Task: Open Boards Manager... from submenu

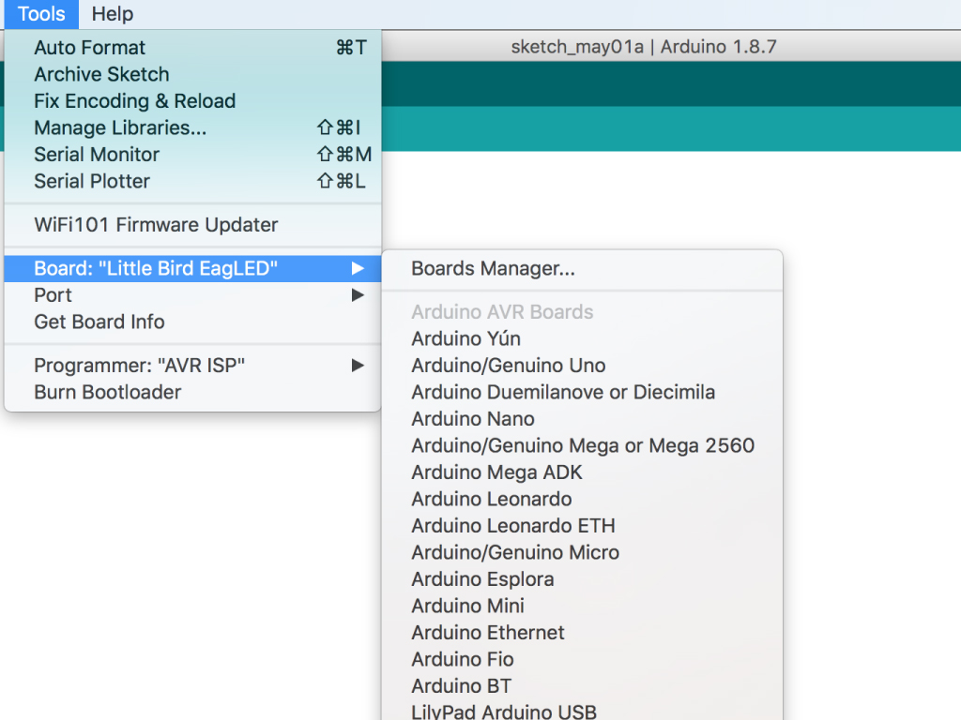Action: (x=582, y=268)
